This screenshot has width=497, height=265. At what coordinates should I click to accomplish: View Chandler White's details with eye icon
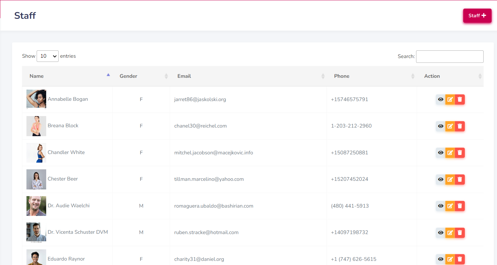click(441, 153)
